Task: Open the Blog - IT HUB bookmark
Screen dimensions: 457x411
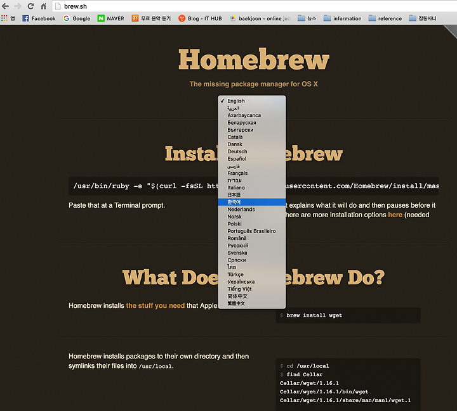Action: point(200,18)
